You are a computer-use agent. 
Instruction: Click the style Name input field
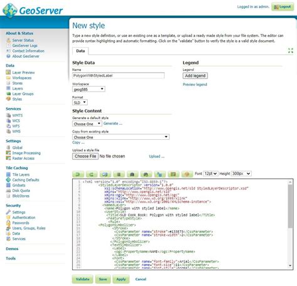tap(118, 75)
